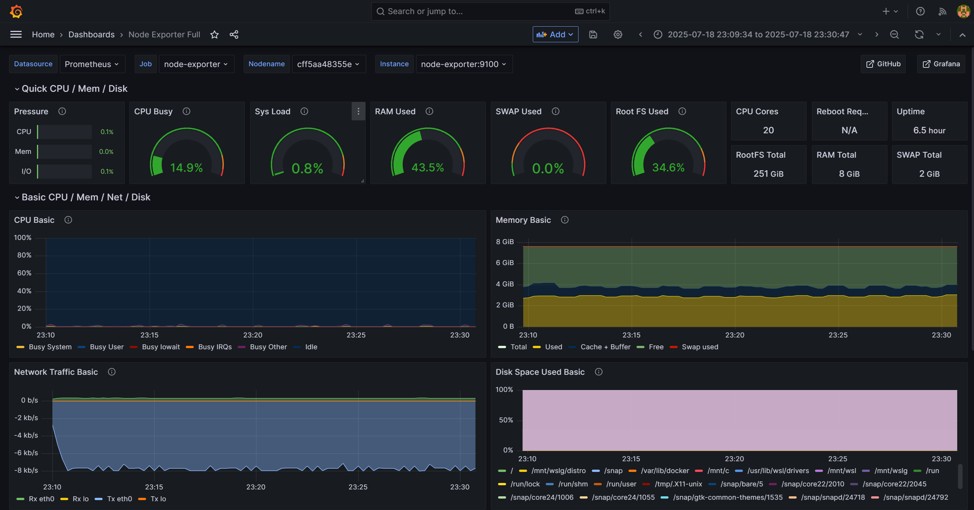Open the node-exporter Job dropdown

coord(196,64)
